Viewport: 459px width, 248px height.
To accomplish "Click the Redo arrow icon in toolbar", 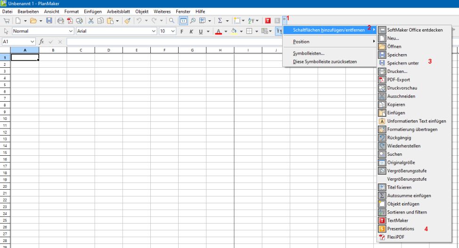I will coord(154,21).
